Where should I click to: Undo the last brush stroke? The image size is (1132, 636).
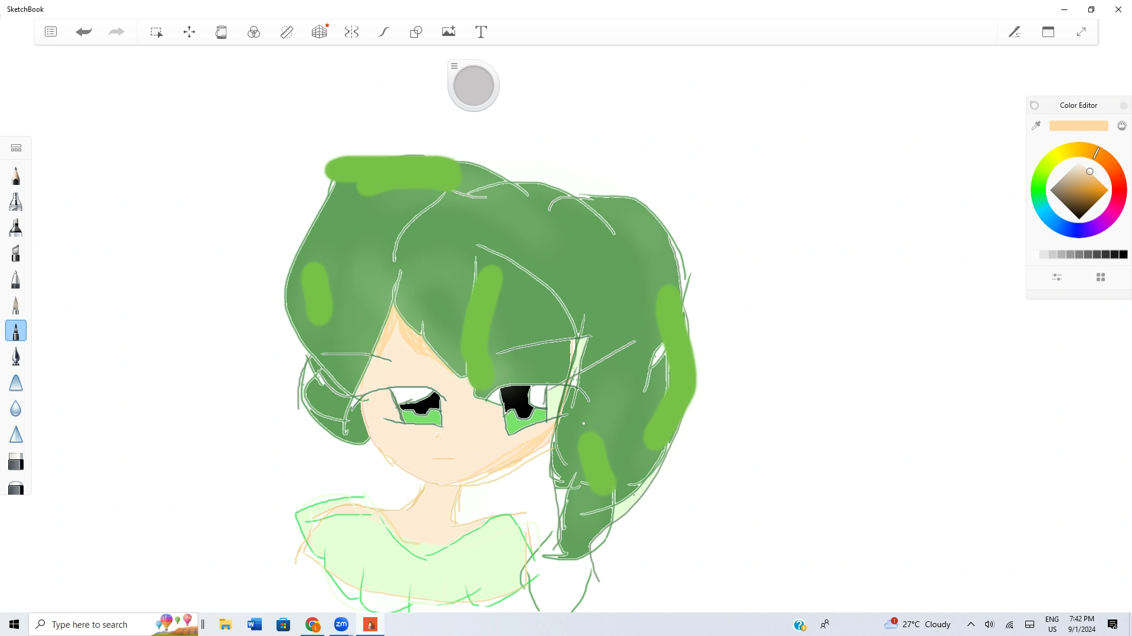83,32
